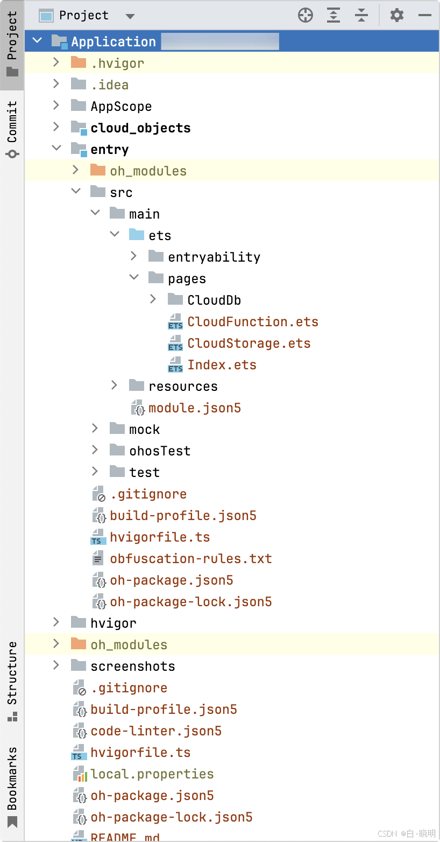Open the Structure tool window tab

pyautogui.click(x=12, y=681)
